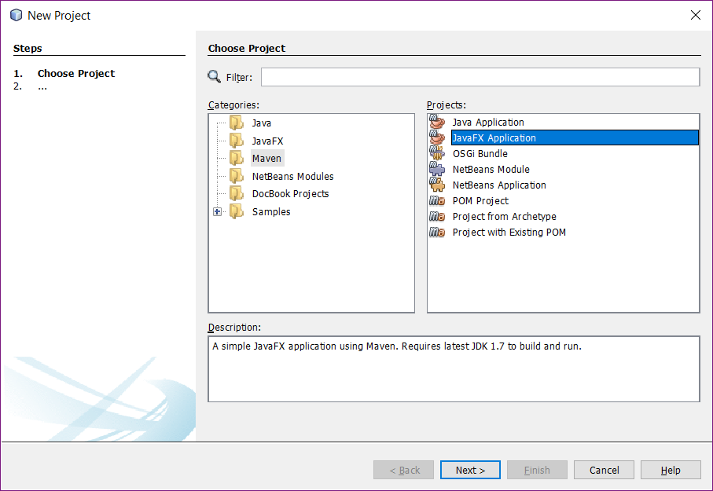Open Help for this dialog
The width and height of the screenshot is (713, 491).
[671, 470]
